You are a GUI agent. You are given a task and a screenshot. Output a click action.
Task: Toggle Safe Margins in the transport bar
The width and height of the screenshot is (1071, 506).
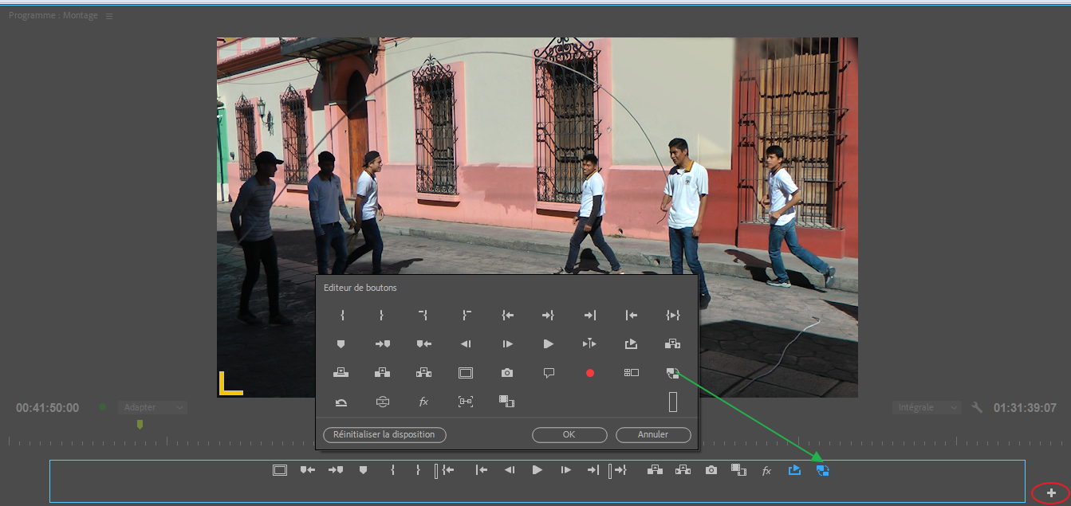coord(279,470)
